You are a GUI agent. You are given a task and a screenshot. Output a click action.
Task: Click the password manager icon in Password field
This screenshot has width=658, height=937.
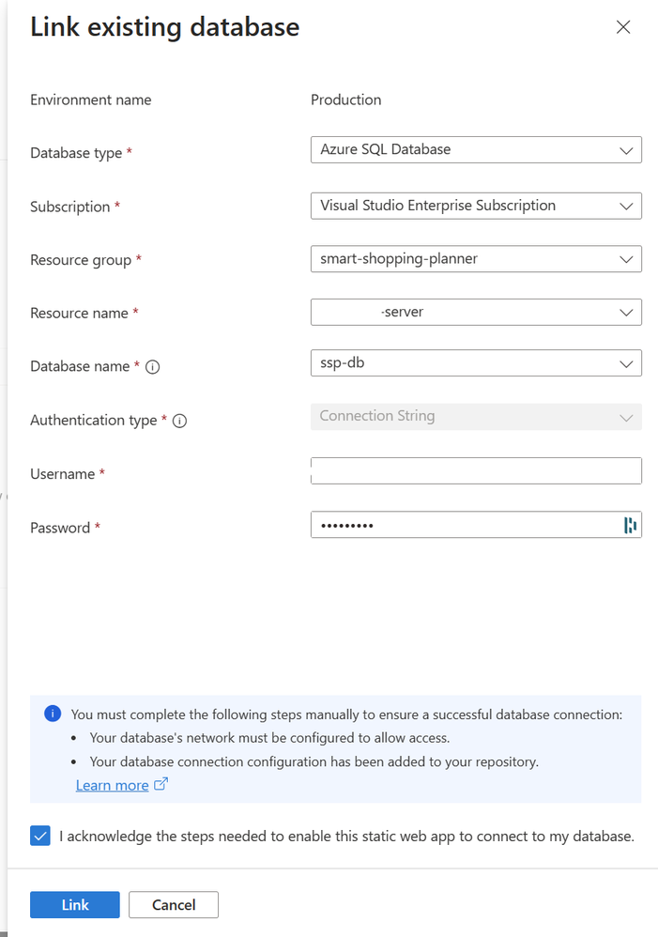click(x=630, y=526)
